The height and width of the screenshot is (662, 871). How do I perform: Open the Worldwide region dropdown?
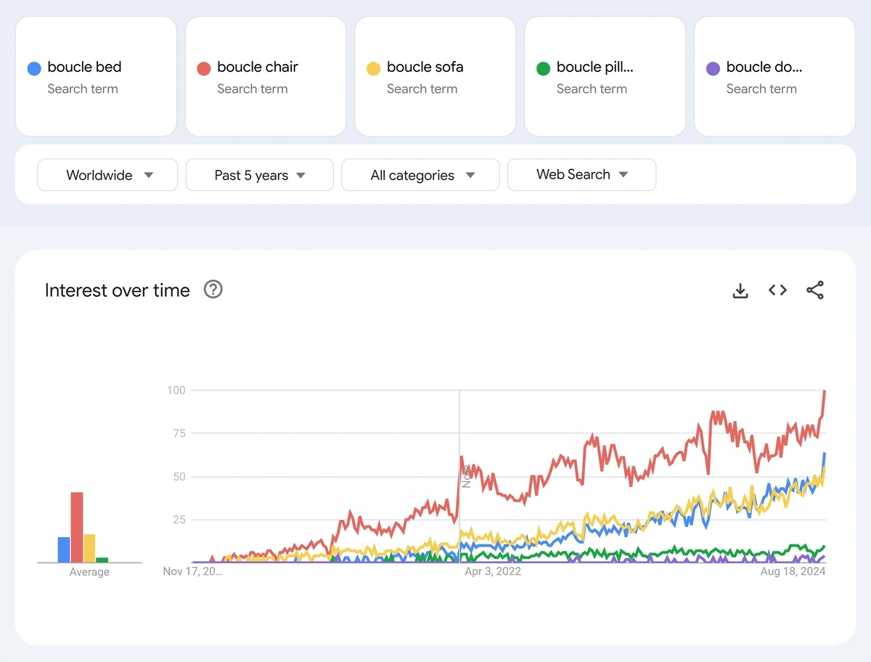tap(107, 175)
